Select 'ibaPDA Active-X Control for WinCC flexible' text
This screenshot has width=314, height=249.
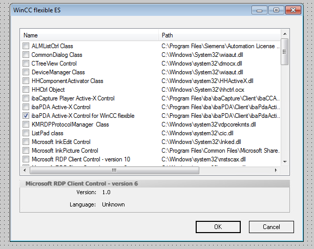[83, 116]
